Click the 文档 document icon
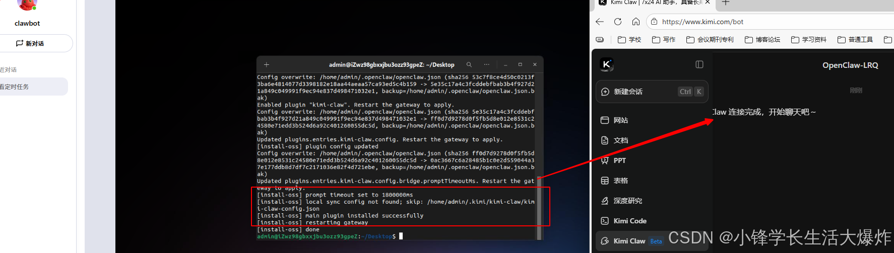Screen dimensions: 894x253 (x=605, y=140)
